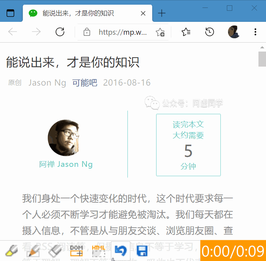Select the orange pencil edit tool
This screenshot has width=266, height=261.
(33, 251)
